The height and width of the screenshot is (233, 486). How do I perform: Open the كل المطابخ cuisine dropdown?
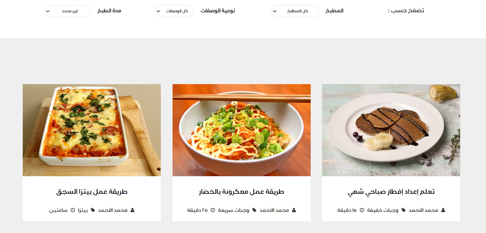pyautogui.click(x=295, y=11)
